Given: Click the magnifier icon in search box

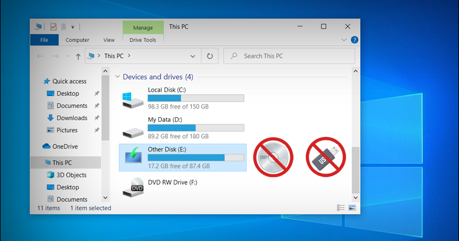Looking at the screenshot, I should tap(234, 56).
